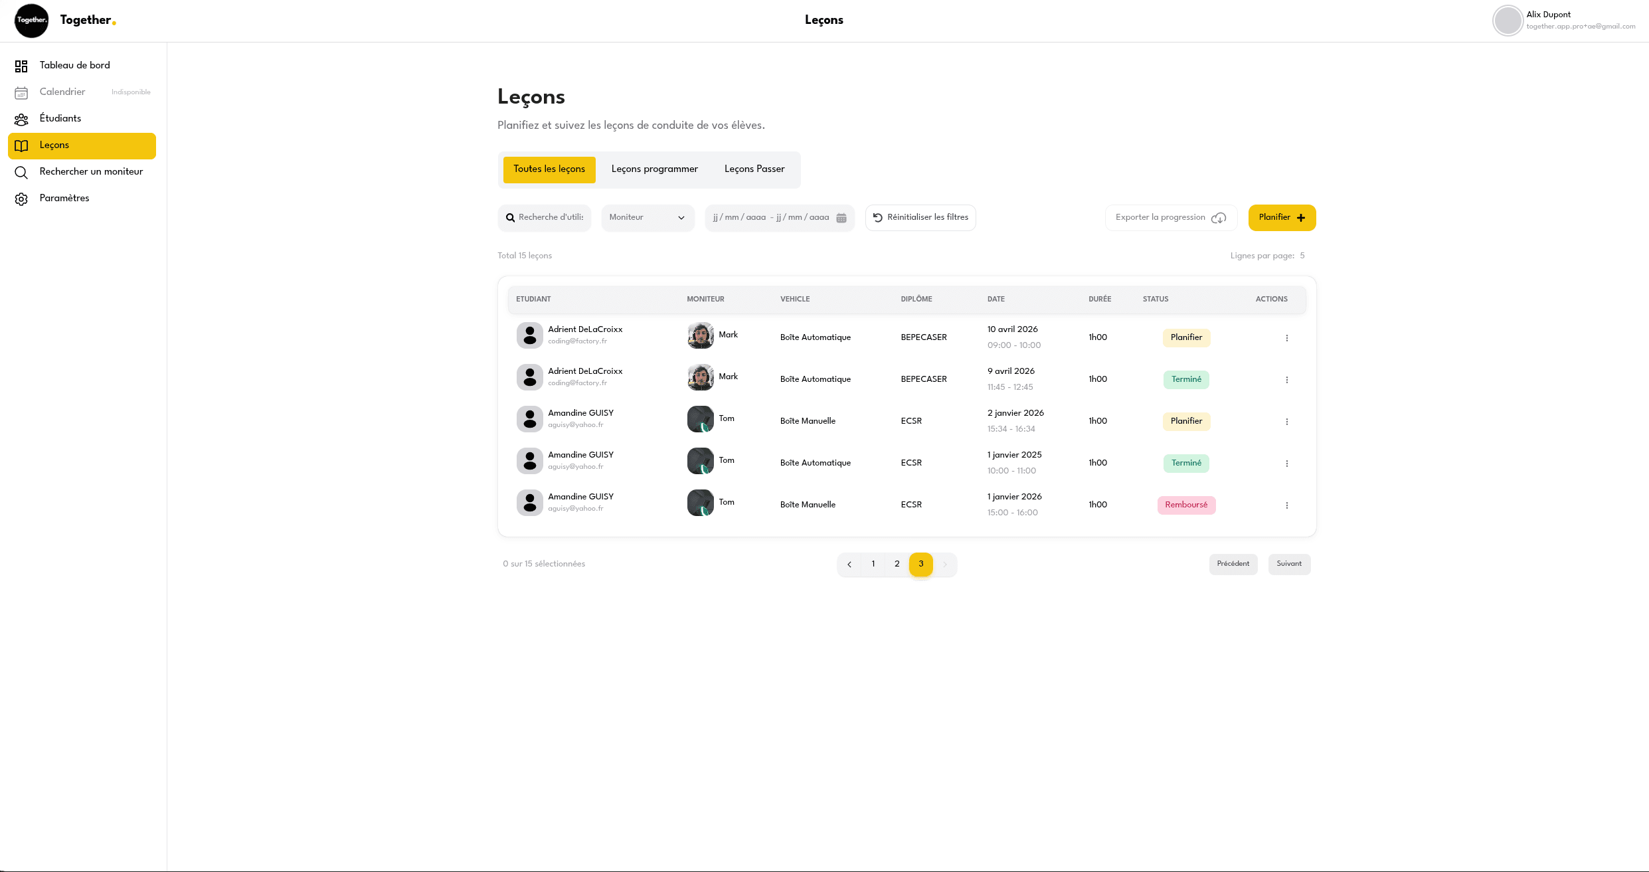Switch to Leçons programmer tab
The height and width of the screenshot is (872, 1649).
coord(655,169)
